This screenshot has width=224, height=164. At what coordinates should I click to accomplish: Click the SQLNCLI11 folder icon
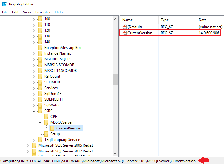pyautogui.click(x=40, y=99)
